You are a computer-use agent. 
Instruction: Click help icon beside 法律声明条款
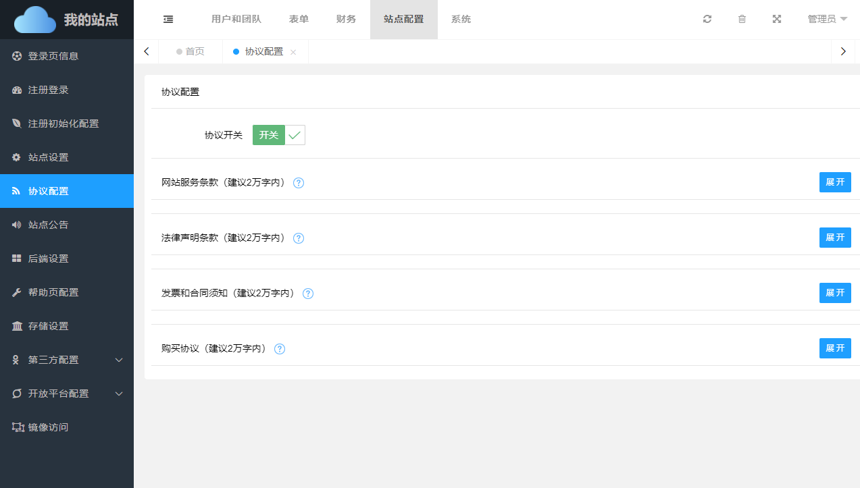299,238
